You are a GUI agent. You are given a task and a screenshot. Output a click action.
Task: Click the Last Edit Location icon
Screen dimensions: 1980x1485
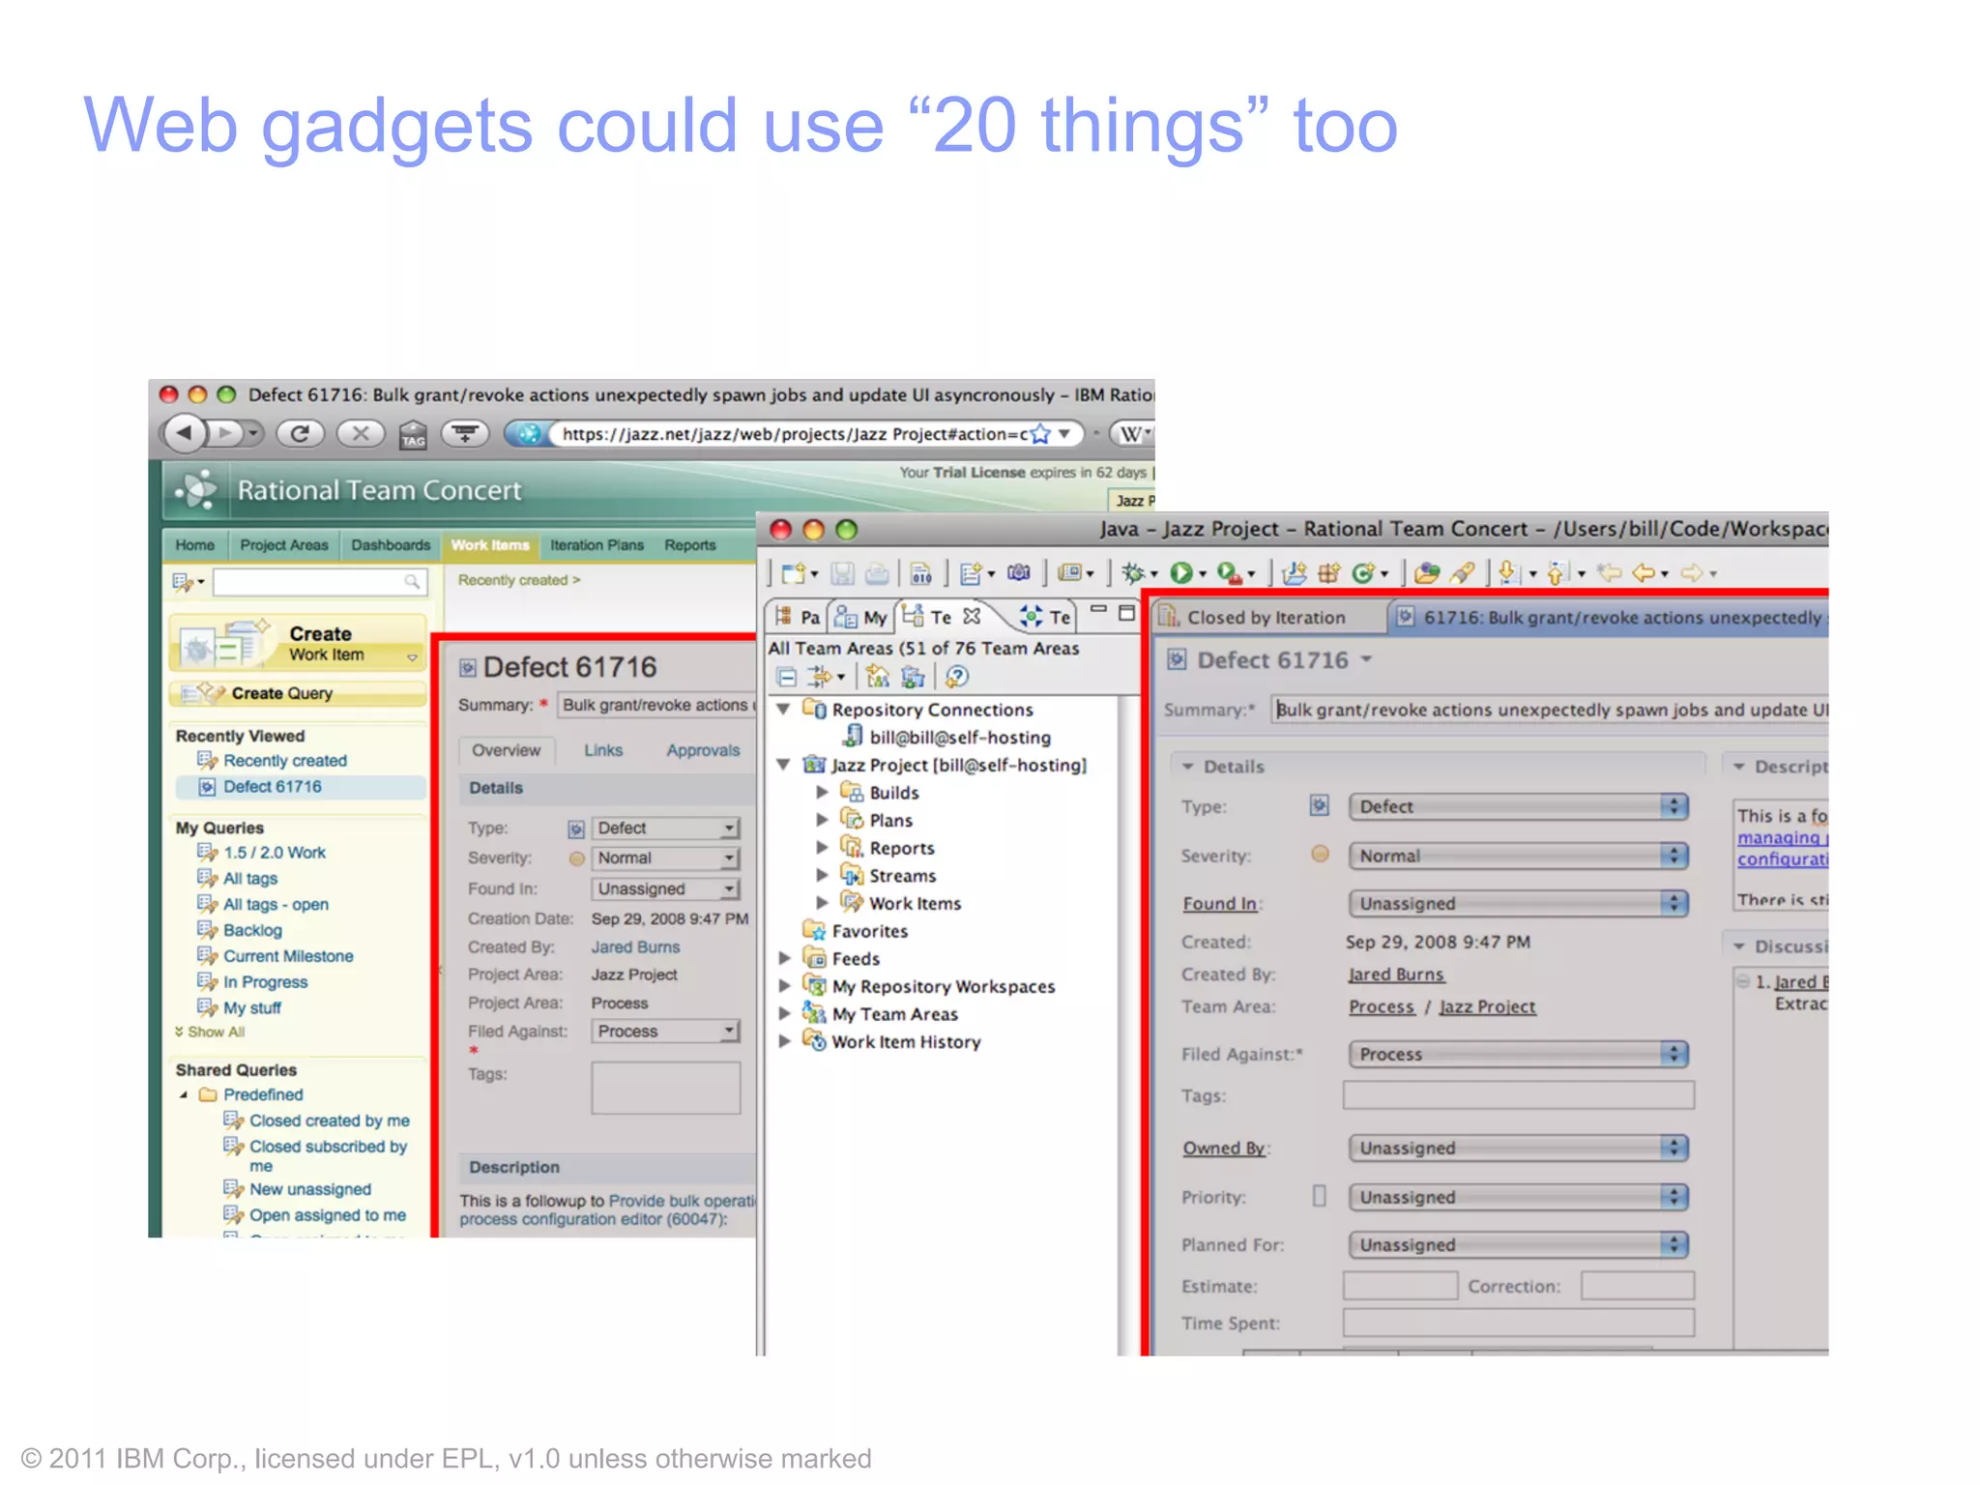click(x=1610, y=572)
